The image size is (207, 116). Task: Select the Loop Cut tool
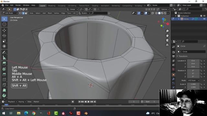click(x=4, y=80)
